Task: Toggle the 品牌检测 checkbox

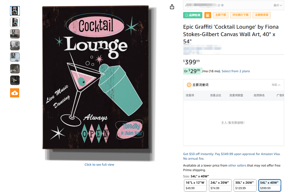Action: (187, 15)
